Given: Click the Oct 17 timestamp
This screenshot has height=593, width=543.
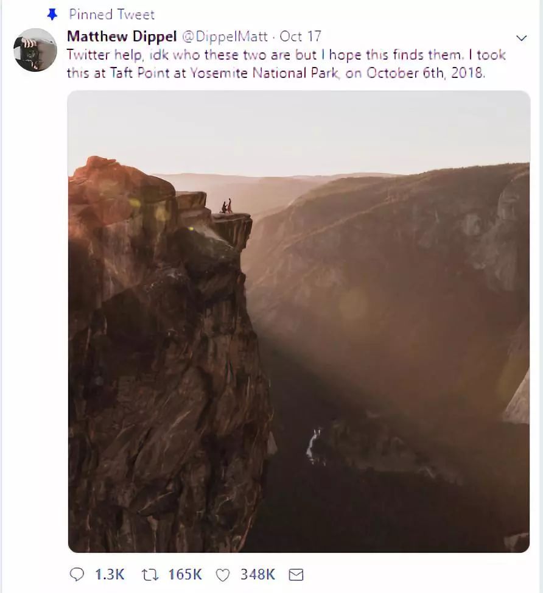Looking at the screenshot, I should pyautogui.click(x=300, y=37).
